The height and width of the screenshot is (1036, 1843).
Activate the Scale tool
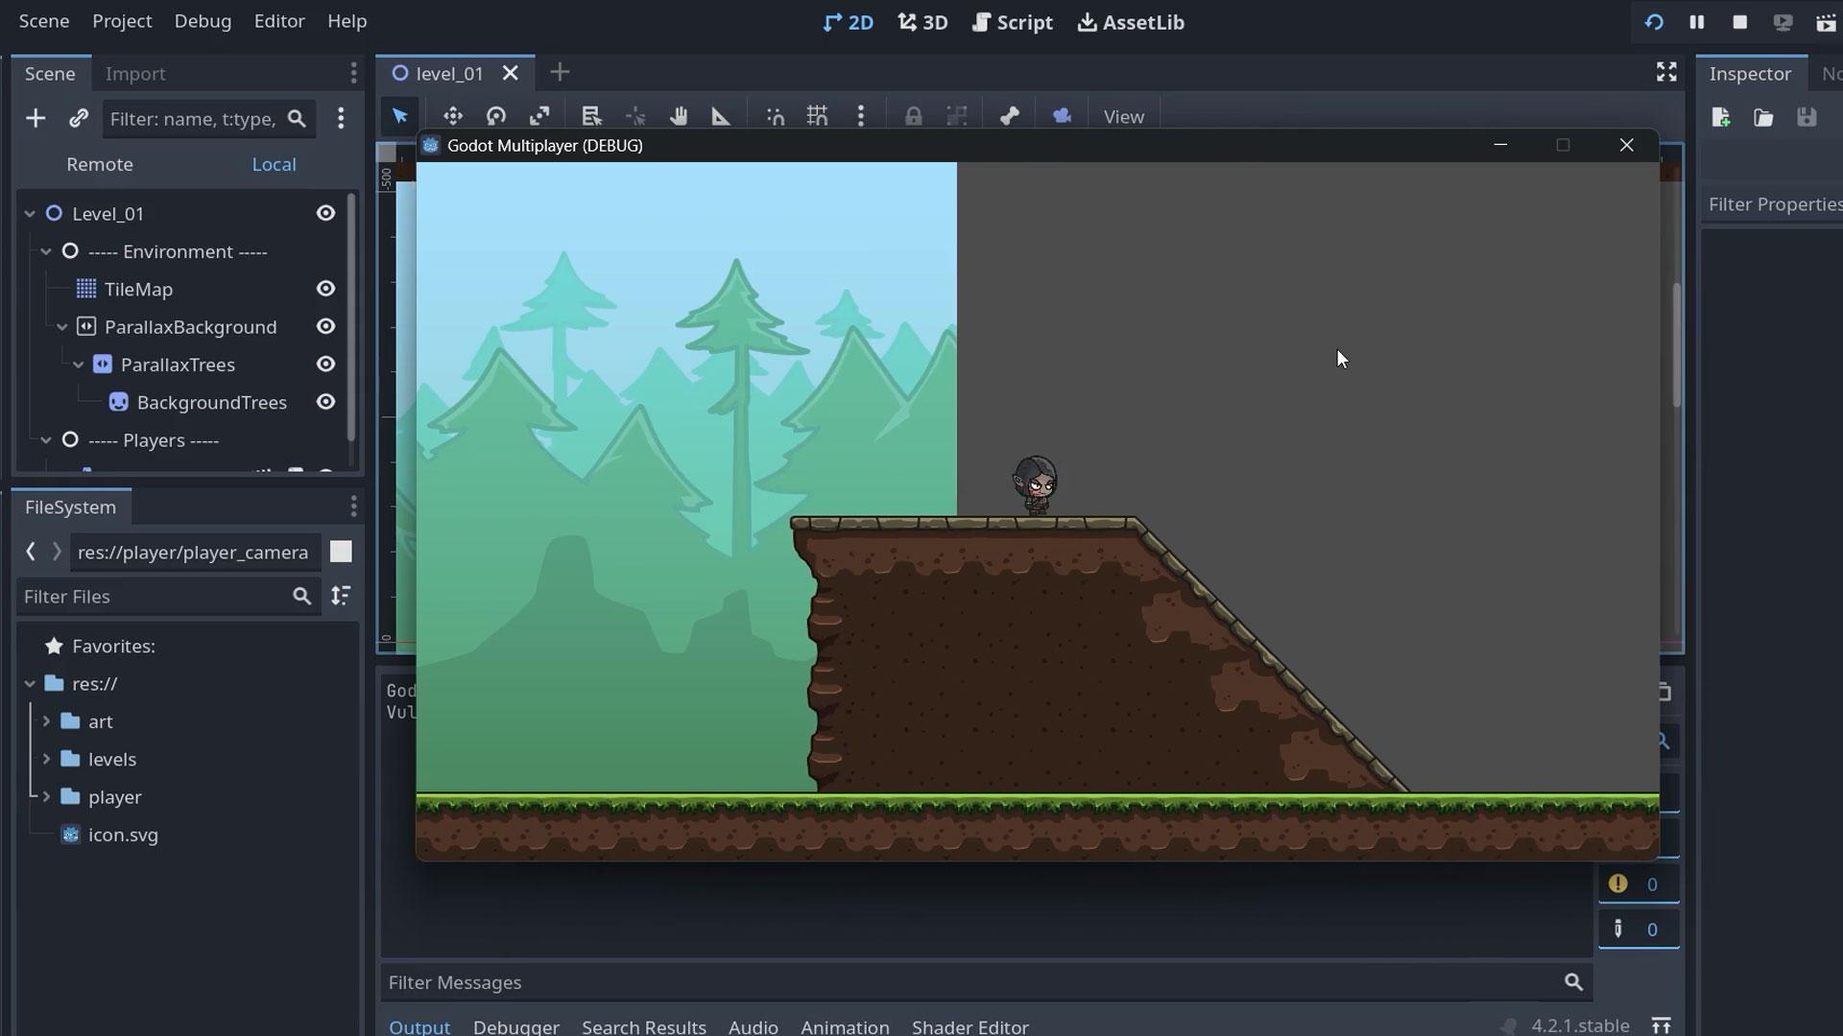[x=540, y=116]
